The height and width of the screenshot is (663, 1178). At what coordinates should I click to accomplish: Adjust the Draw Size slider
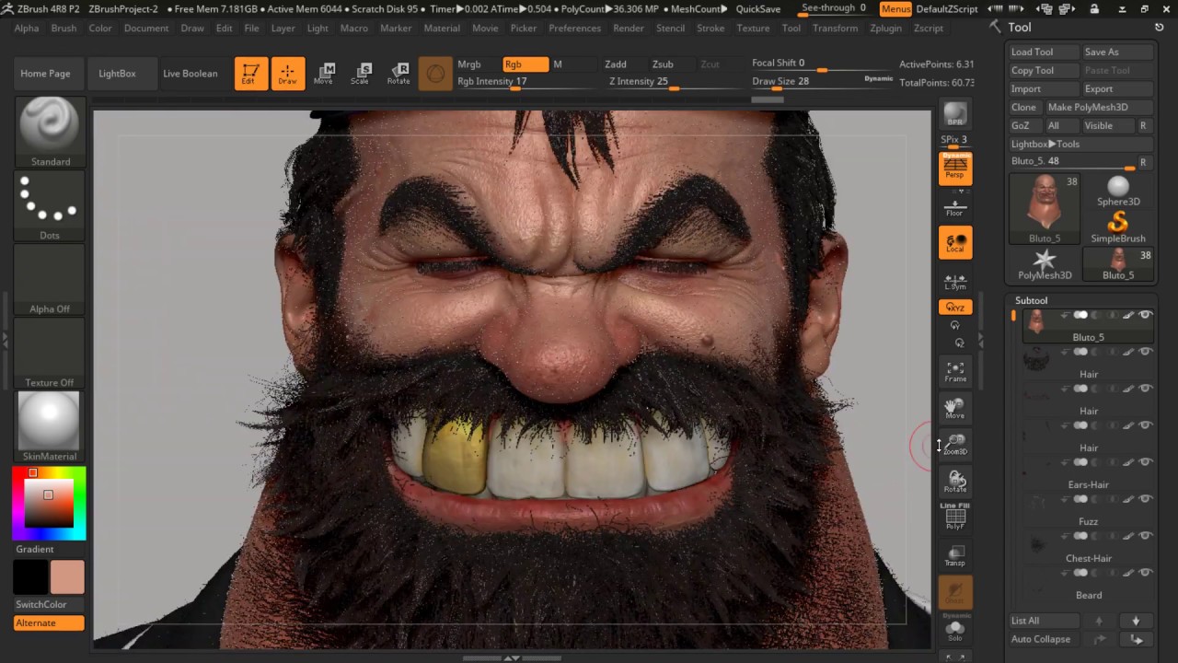click(x=822, y=82)
